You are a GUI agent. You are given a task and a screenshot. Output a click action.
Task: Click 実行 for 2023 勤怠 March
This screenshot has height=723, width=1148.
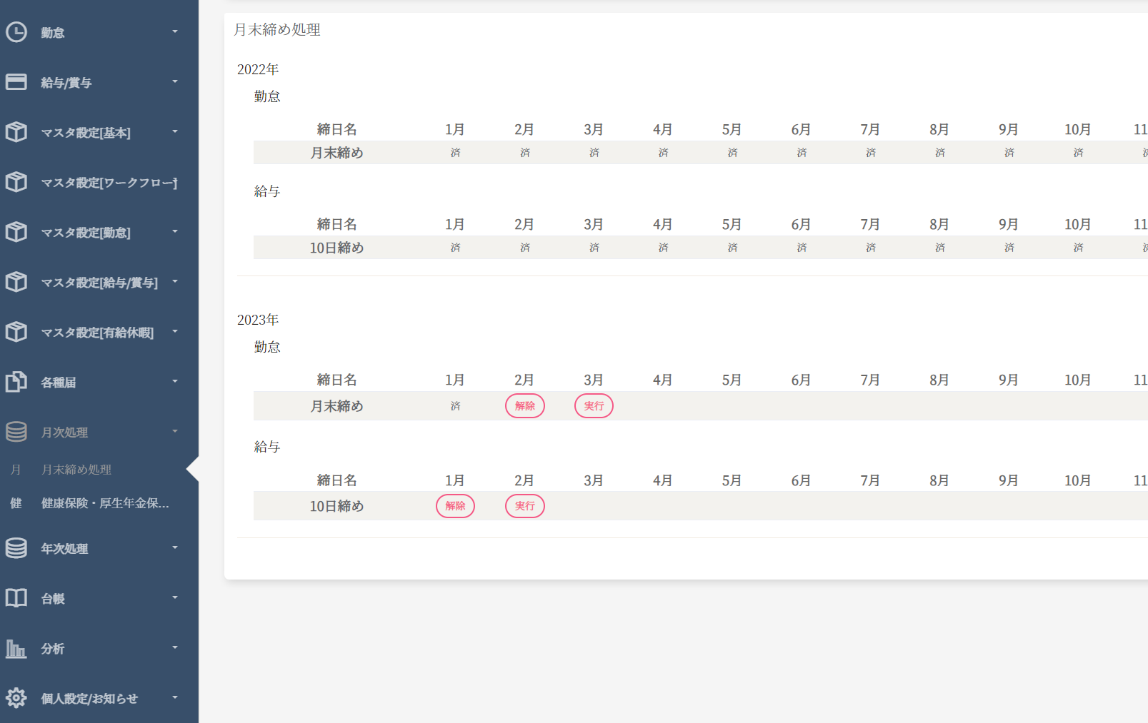(594, 406)
